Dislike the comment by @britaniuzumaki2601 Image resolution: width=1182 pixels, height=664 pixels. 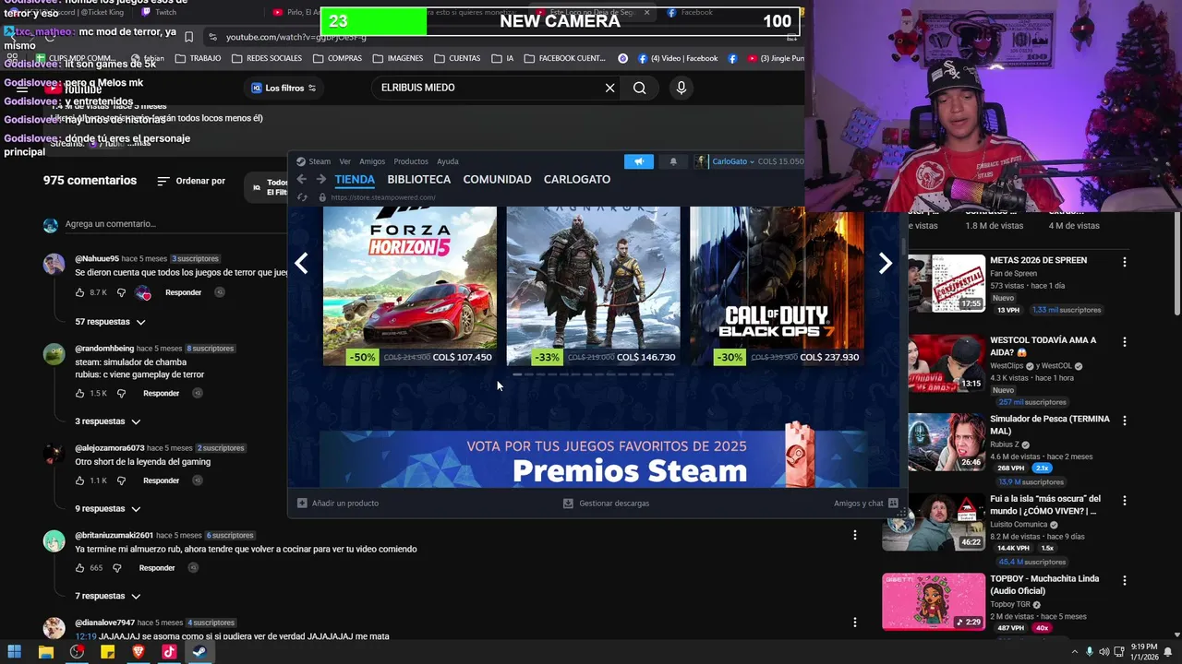click(119, 568)
